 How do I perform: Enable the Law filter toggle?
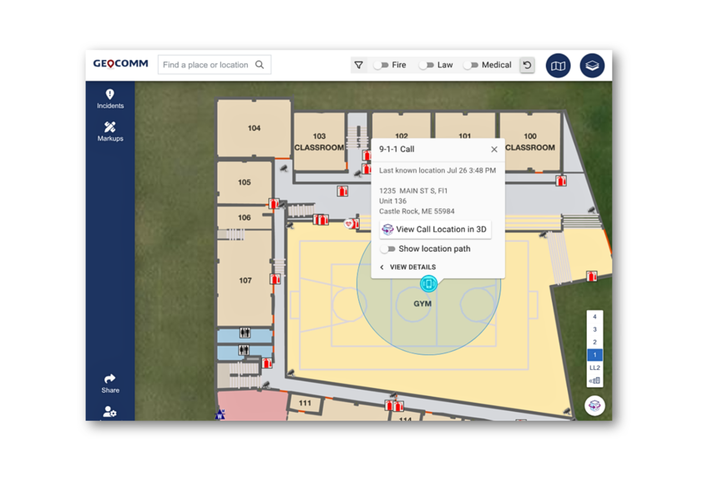[426, 65]
